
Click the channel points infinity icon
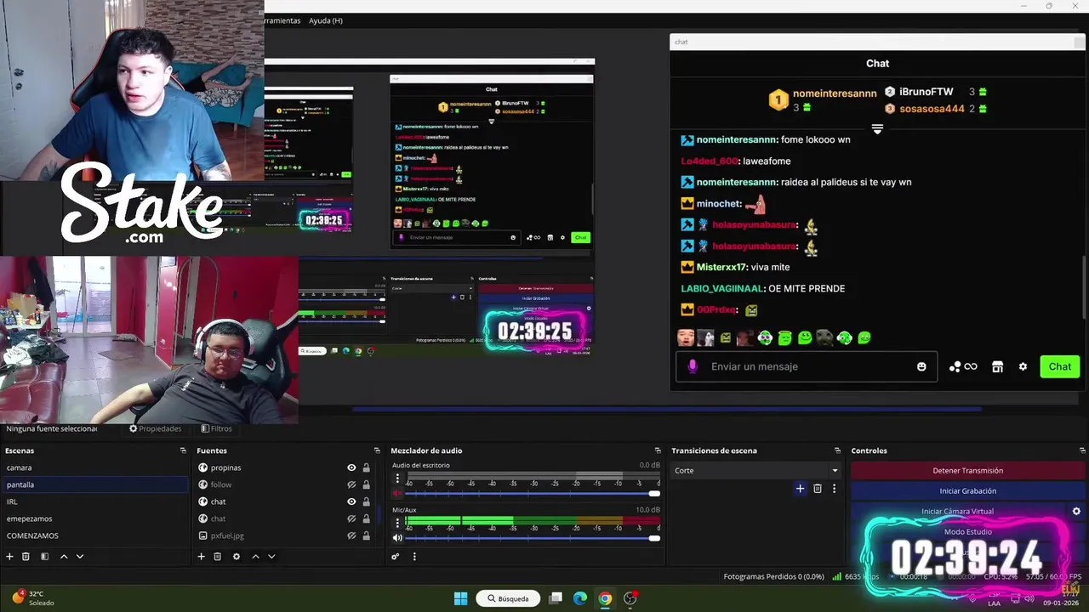(x=963, y=367)
